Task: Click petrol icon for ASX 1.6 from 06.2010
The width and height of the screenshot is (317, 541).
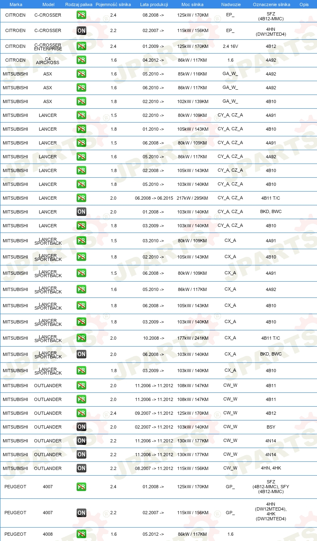Action: tap(81, 88)
